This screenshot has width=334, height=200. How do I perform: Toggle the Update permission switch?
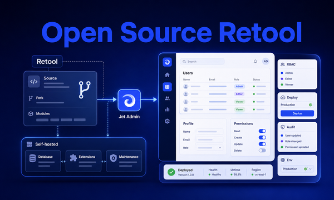coord(262,144)
